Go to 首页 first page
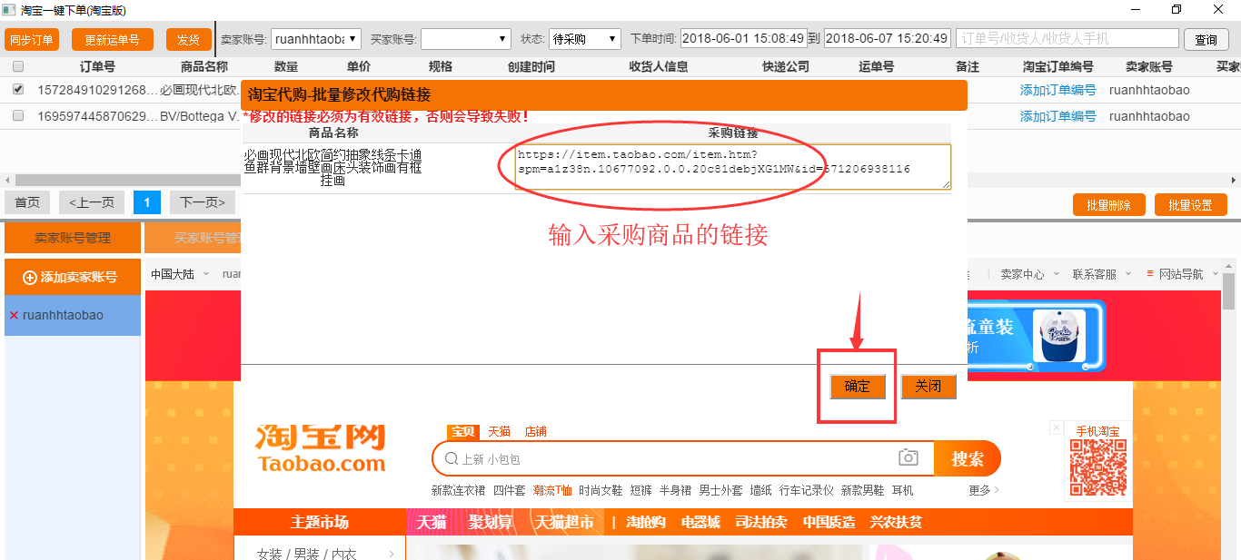Screen dimensions: 1241x560 coord(27,203)
